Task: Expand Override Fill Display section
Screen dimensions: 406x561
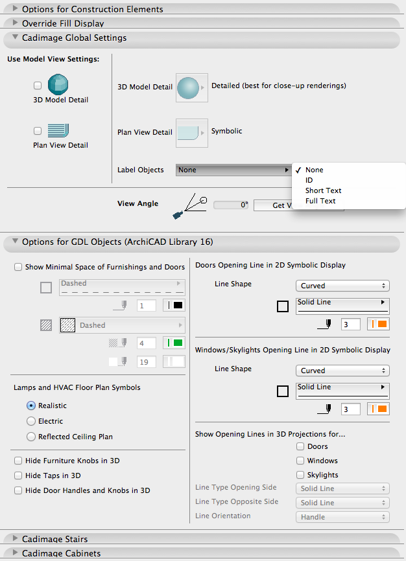Action: pyautogui.click(x=15, y=23)
